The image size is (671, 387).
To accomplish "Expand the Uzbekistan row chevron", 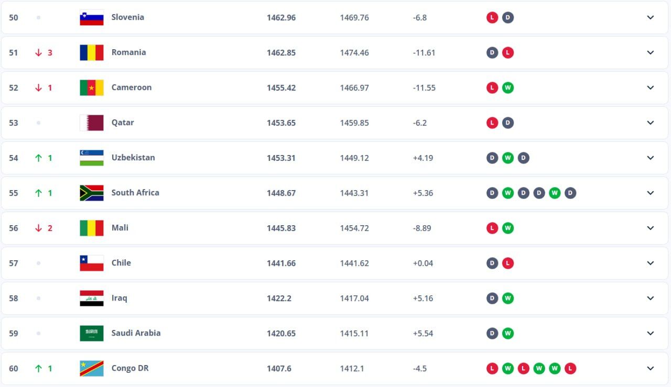I will point(651,158).
